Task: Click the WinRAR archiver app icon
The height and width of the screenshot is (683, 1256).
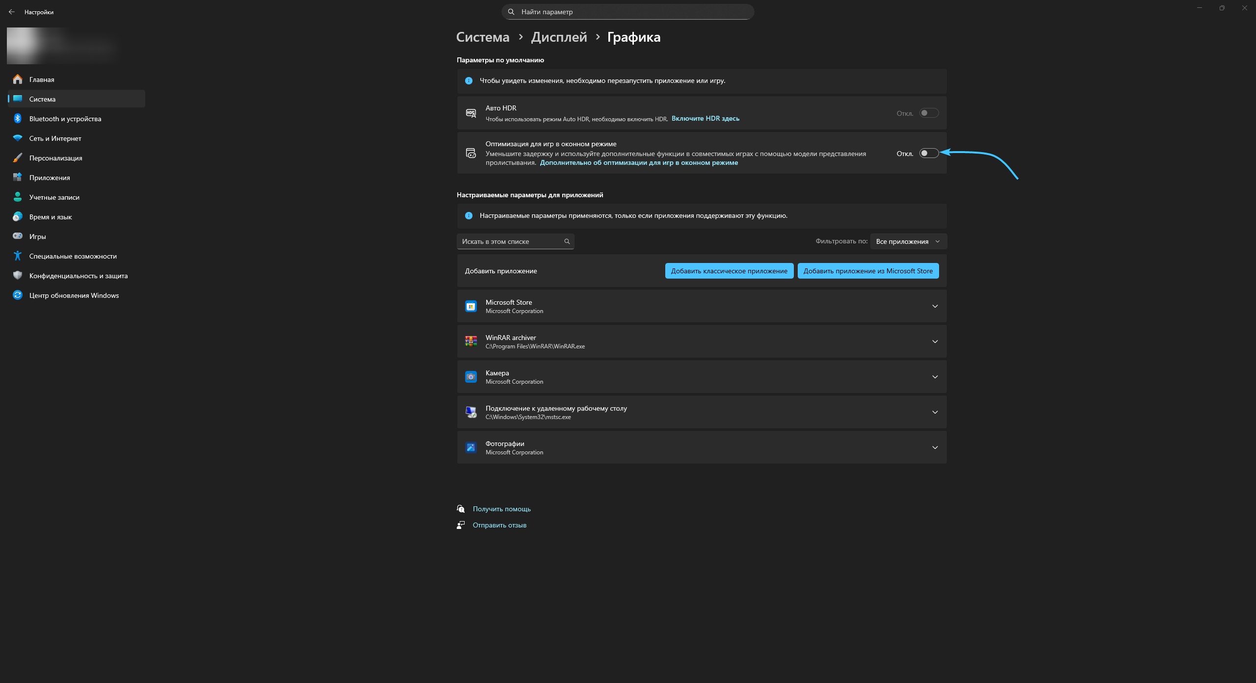Action: pos(471,341)
